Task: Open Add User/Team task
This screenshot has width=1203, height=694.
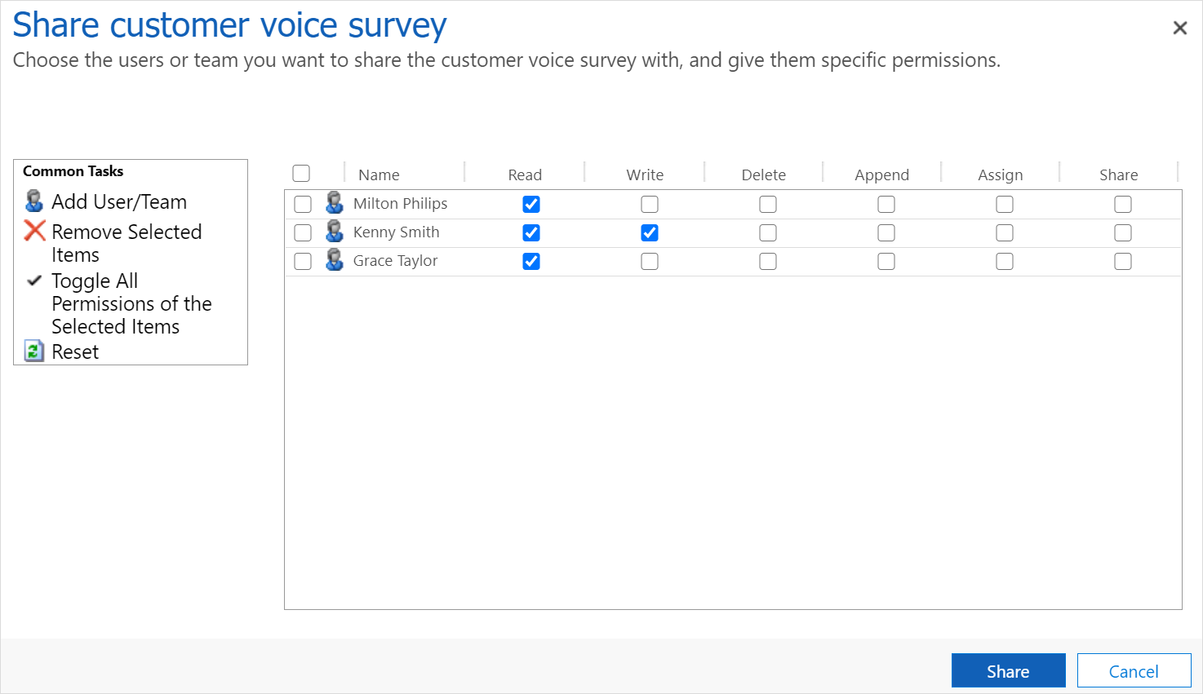Action: 119,201
